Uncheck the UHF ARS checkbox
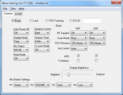 click(96, 56)
